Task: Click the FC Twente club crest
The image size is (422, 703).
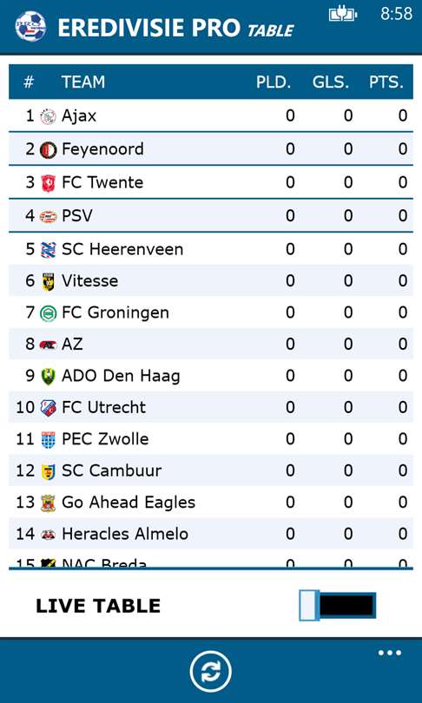Action: 48,183
